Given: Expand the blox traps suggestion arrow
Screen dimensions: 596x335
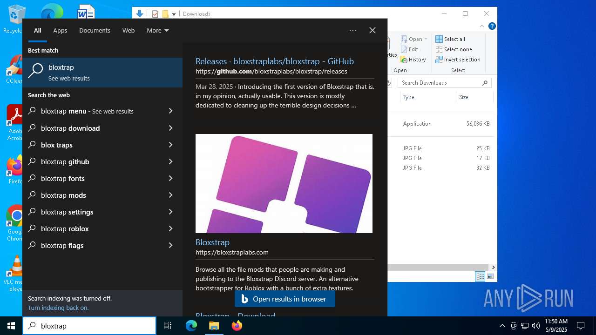Looking at the screenshot, I should pyautogui.click(x=170, y=145).
